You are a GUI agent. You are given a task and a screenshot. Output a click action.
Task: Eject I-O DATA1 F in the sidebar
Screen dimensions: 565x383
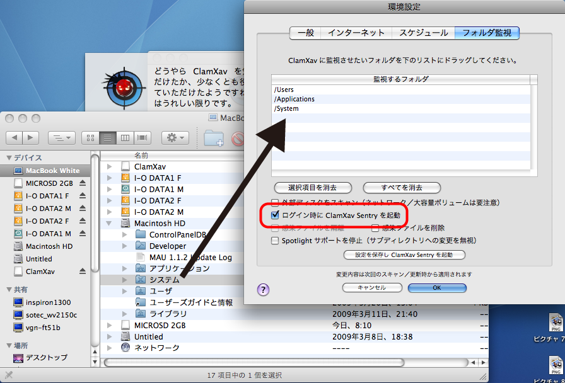click(x=83, y=196)
